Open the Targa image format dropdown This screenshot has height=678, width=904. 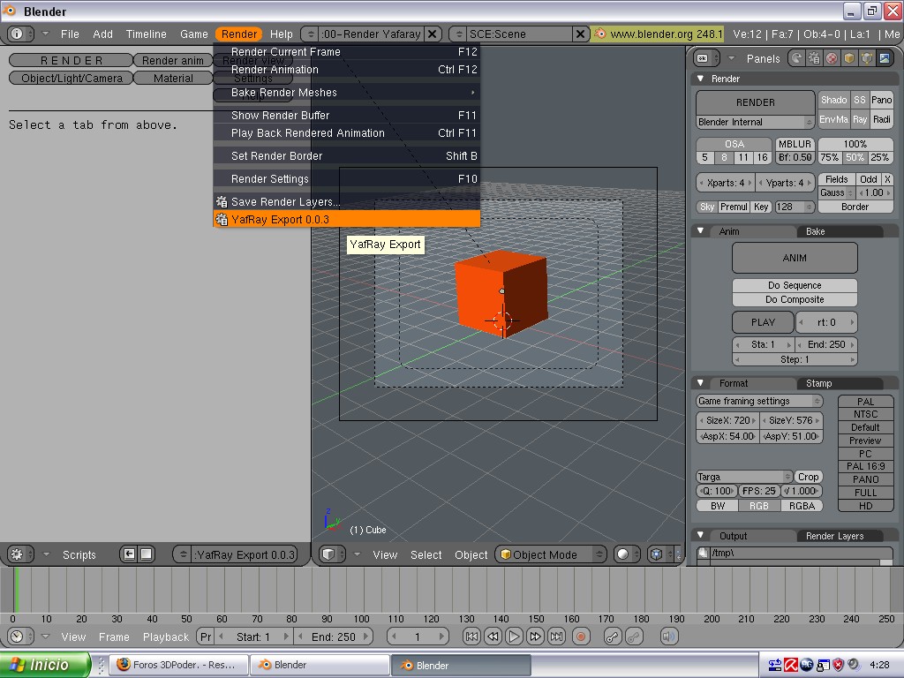pyautogui.click(x=743, y=477)
